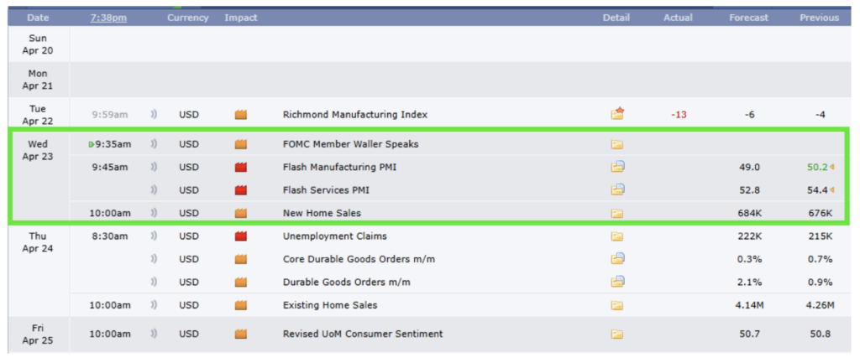Toggle sound alert for Unemployment Claims
The image size is (860, 363).
click(154, 236)
